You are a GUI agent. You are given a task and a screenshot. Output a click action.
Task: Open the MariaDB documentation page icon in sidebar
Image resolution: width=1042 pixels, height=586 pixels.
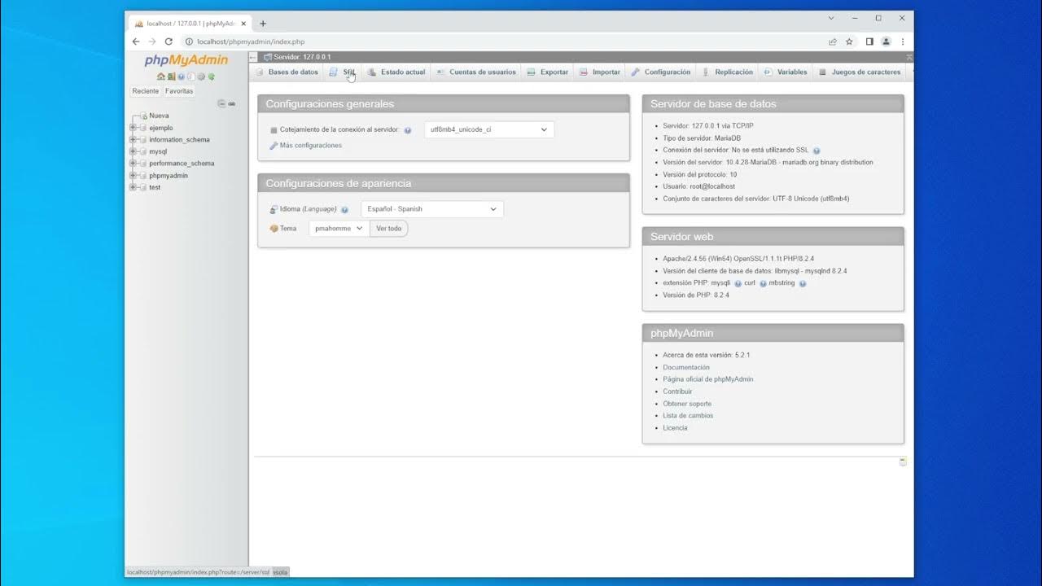pyautogui.click(x=191, y=77)
